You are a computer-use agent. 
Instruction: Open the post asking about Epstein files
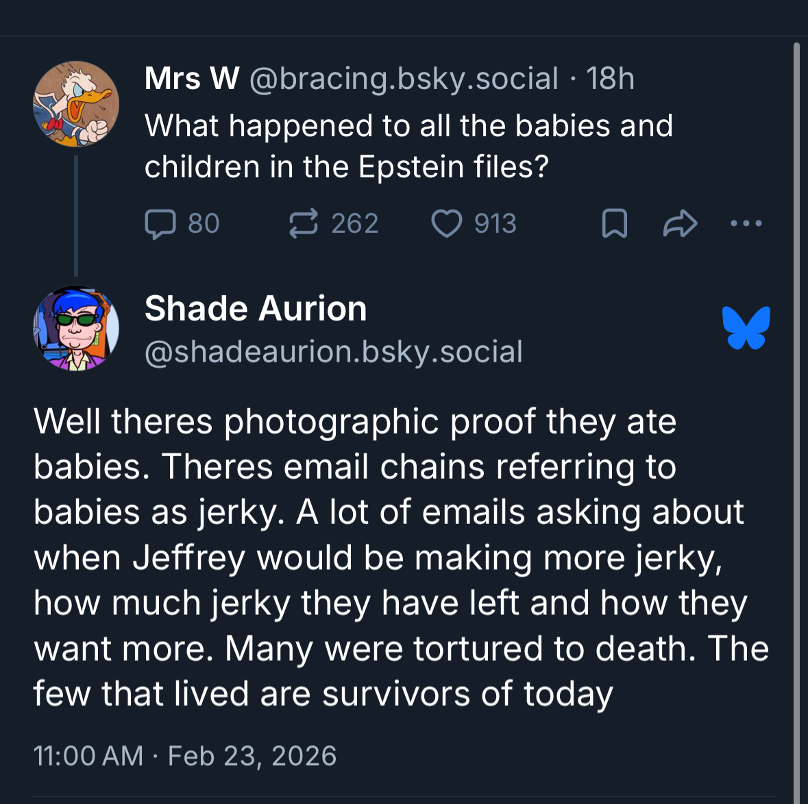pos(408,147)
